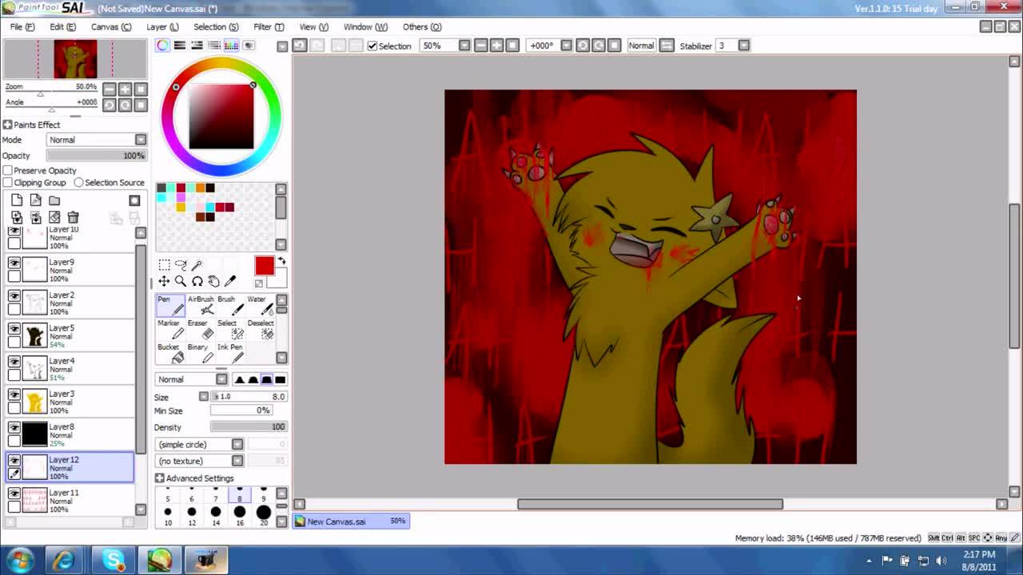This screenshot has width=1023, height=575.
Task: Choose the Select brush tool
Action: (x=231, y=330)
